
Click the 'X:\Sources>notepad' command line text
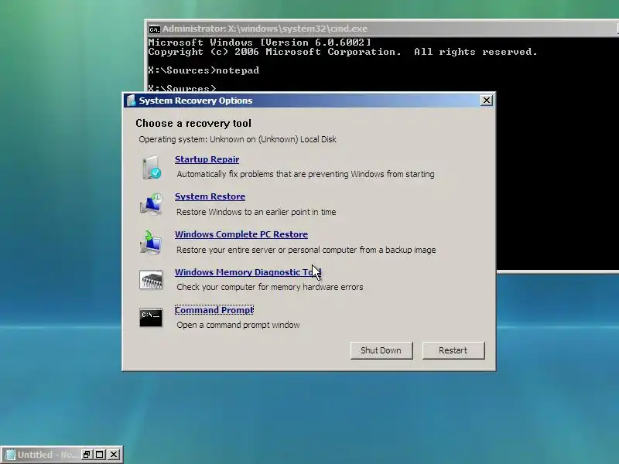point(203,70)
